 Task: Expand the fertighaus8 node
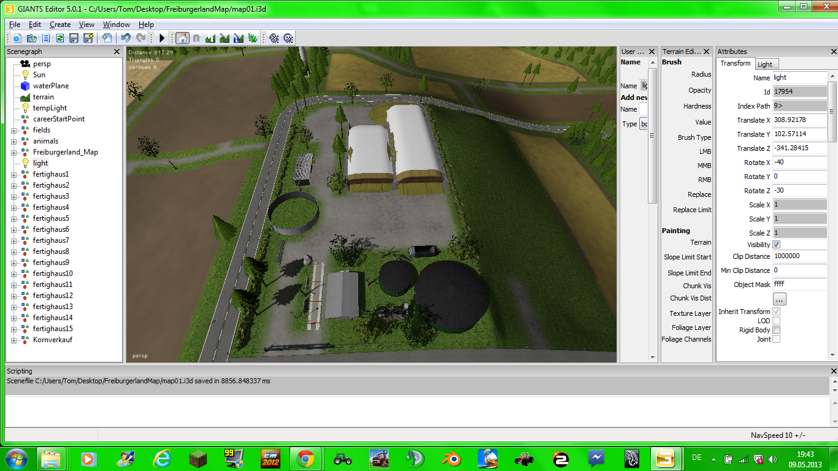click(x=14, y=251)
